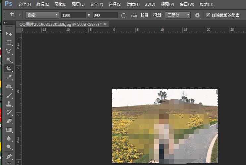This screenshot has height=165, width=246.
Task: Open the 自定 aspect ratio dropdown
Action: tap(42, 15)
